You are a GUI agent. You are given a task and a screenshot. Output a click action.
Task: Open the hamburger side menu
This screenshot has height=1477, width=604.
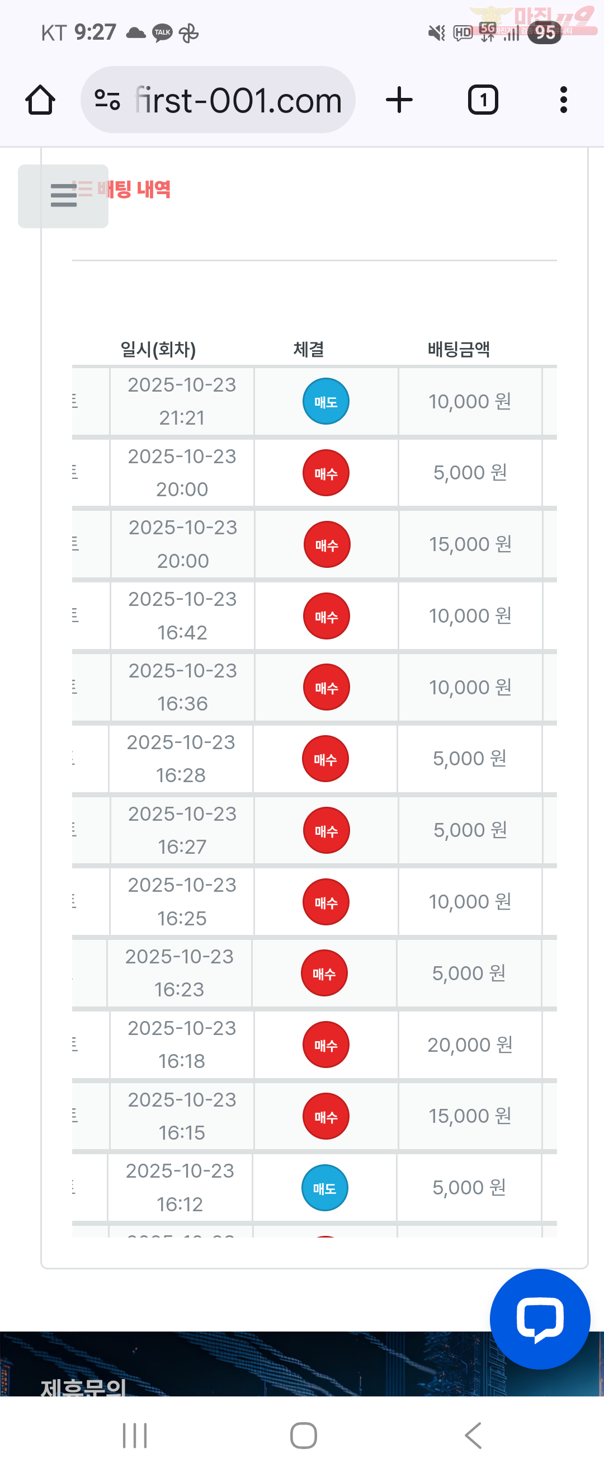(x=63, y=195)
